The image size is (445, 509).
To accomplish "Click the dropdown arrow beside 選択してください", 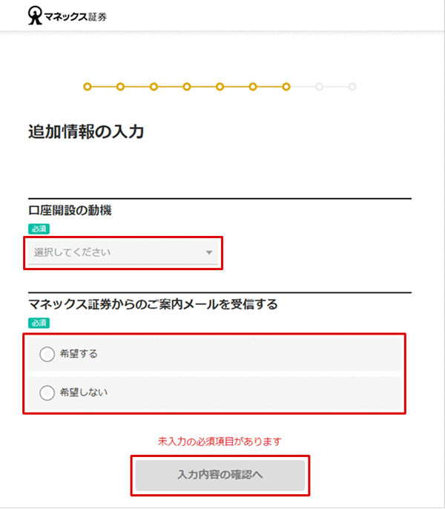I will tap(208, 253).
